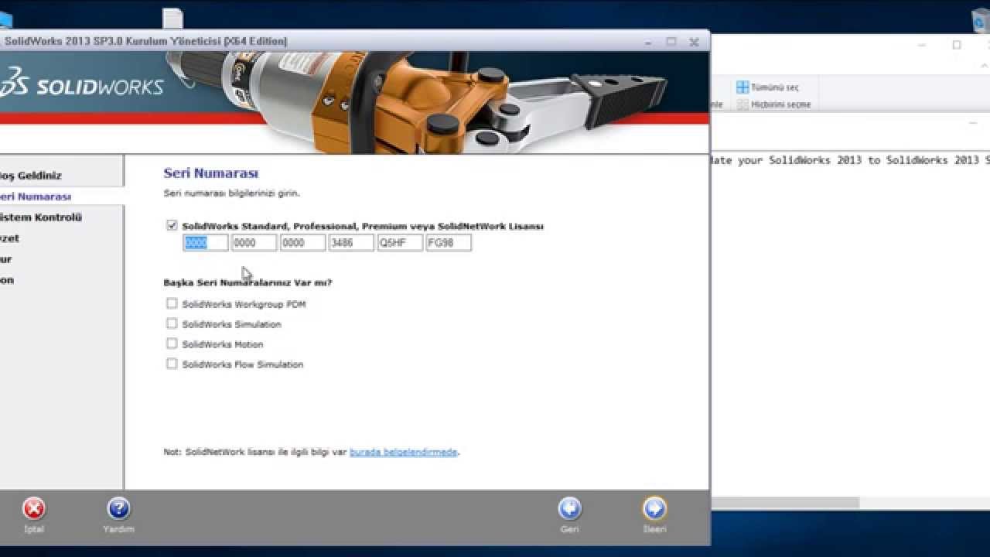Image resolution: width=990 pixels, height=557 pixels.
Task: Click the horizontal scrollbar in the background text window
Action: [x=785, y=502]
